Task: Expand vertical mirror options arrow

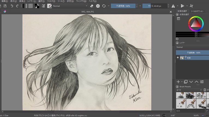Action: (187, 6)
